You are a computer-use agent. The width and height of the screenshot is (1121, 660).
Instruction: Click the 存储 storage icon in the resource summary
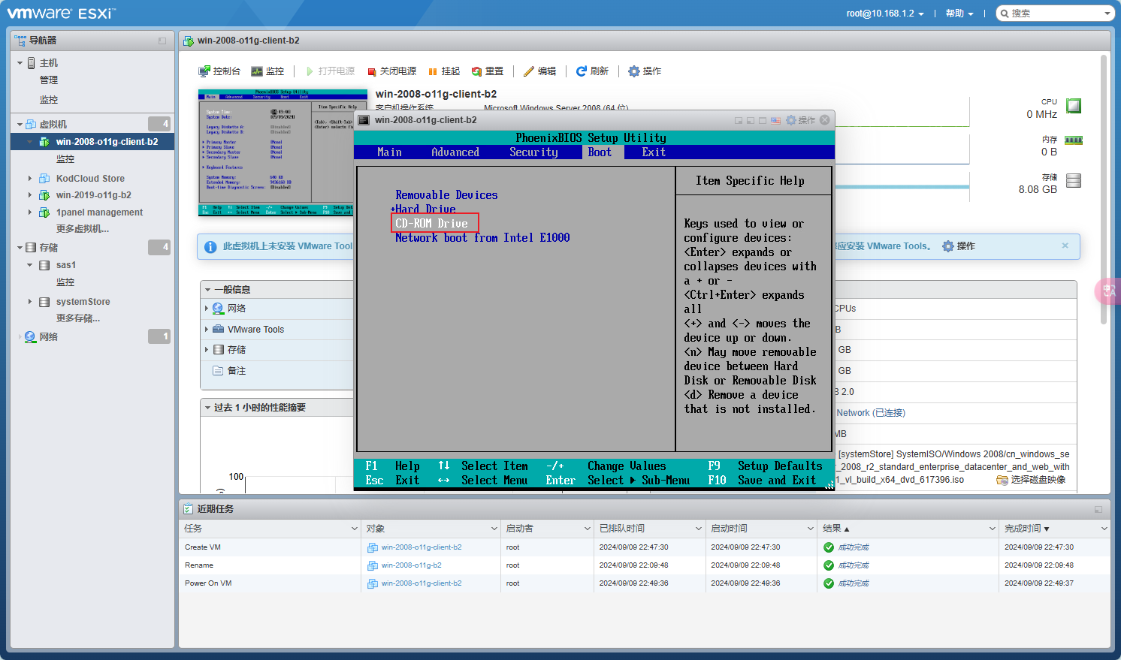1074,180
